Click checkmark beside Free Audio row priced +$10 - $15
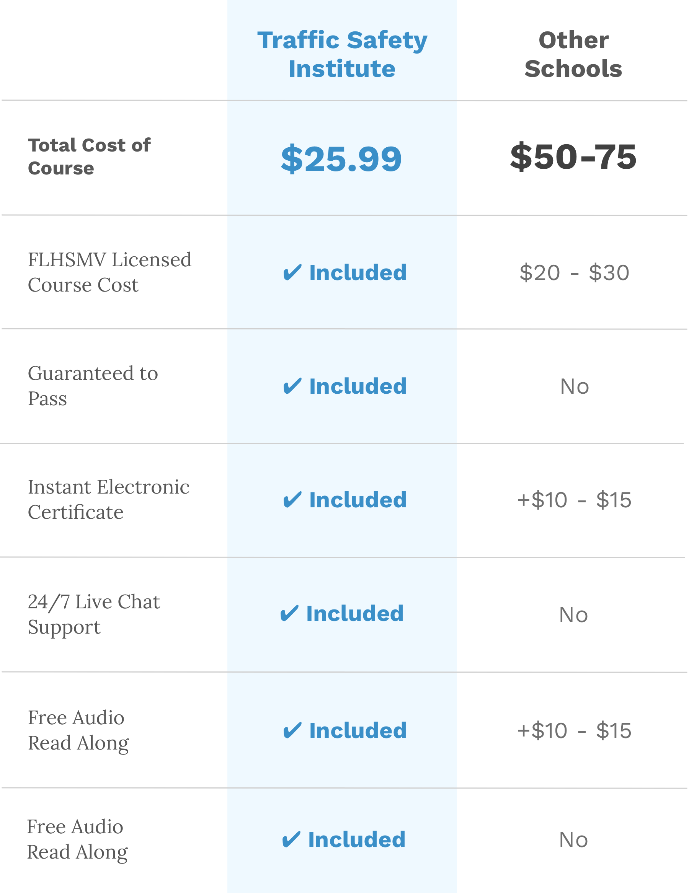The height and width of the screenshot is (893, 689). click(292, 731)
